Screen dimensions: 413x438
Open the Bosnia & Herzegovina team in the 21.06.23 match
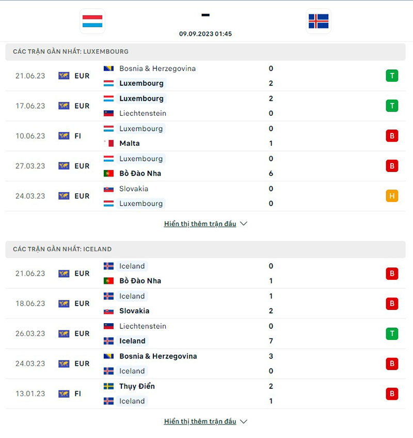coord(157,68)
